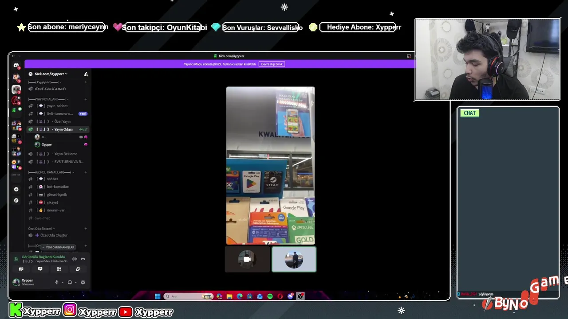Open yayın-sohbet text channel

(x=58, y=106)
